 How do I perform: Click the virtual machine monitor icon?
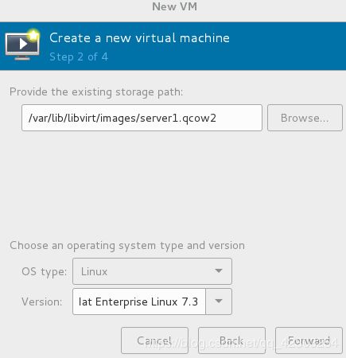point(22,45)
